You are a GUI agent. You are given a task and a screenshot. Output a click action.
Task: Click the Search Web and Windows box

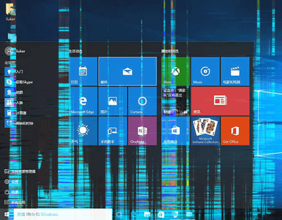click(63, 214)
